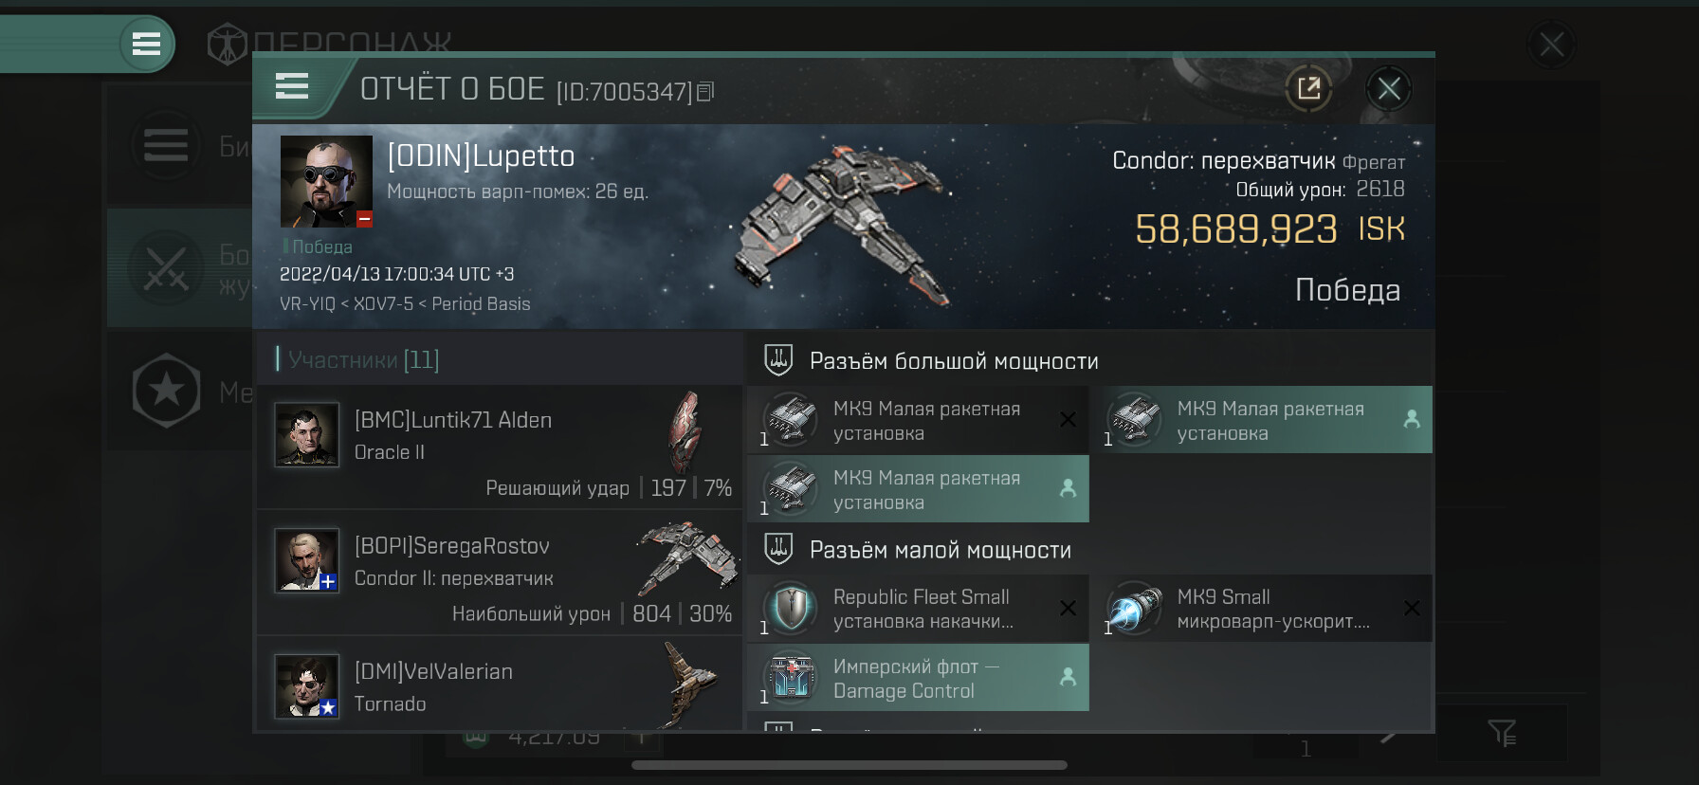Click the VR-YIQ system location link
This screenshot has width=1699, height=785.
[x=307, y=304]
